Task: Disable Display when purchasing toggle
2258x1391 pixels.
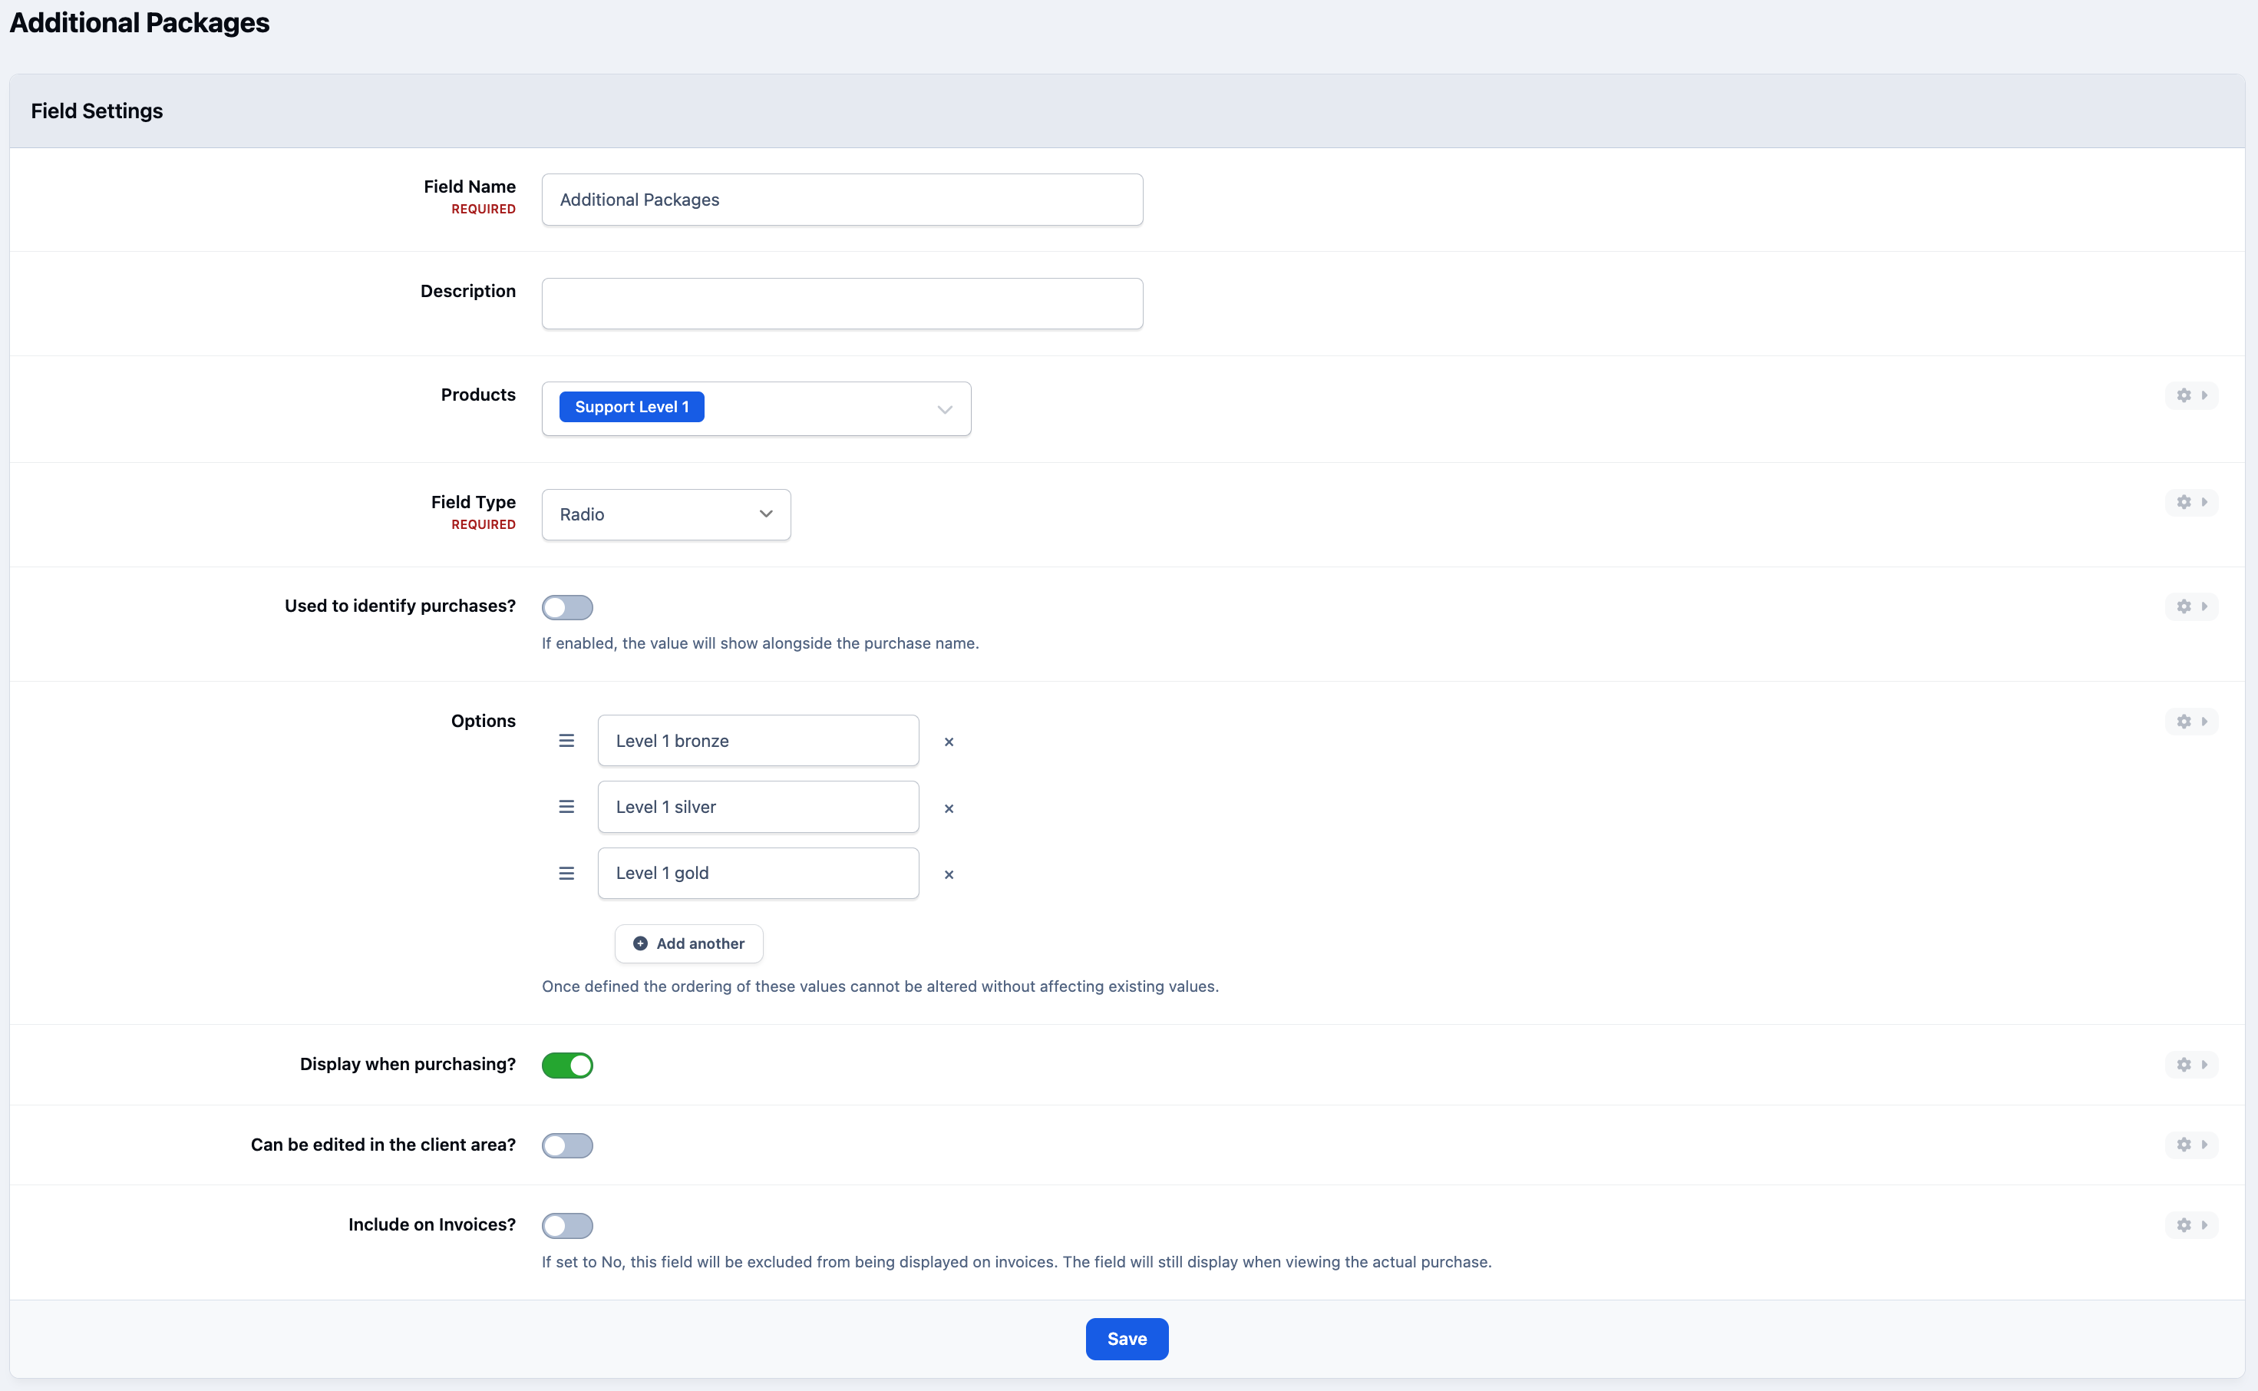Action: coord(567,1066)
